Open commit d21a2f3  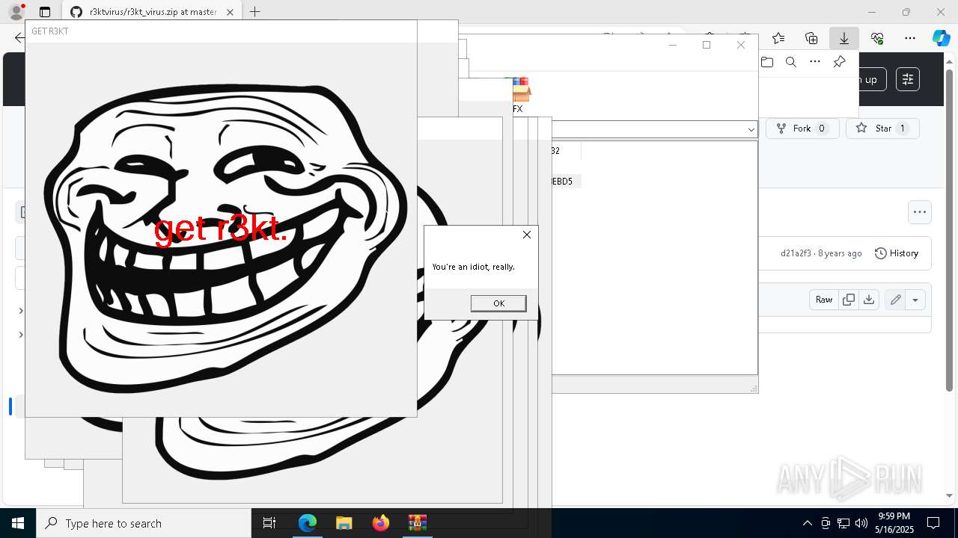coord(796,253)
